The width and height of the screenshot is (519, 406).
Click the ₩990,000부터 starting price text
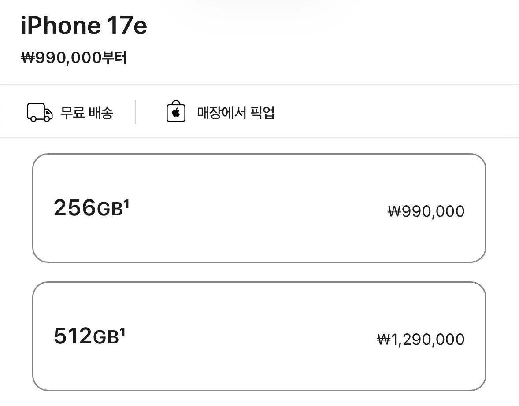pyautogui.click(x=74, y=58)
